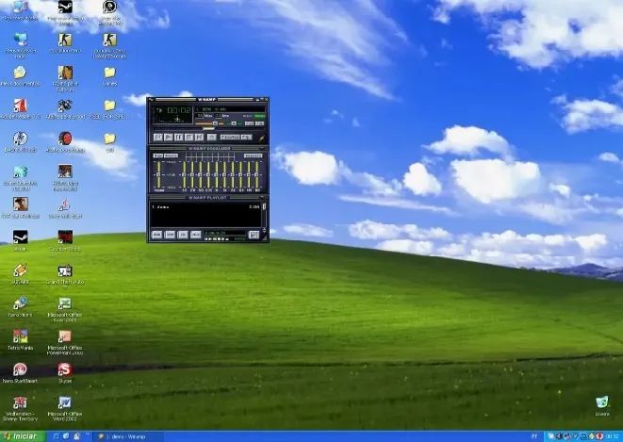Open the playlist SEL menu
Screen dimensions: 623x442
point(183,235)
